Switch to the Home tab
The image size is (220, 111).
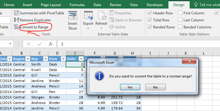(9, 5)
